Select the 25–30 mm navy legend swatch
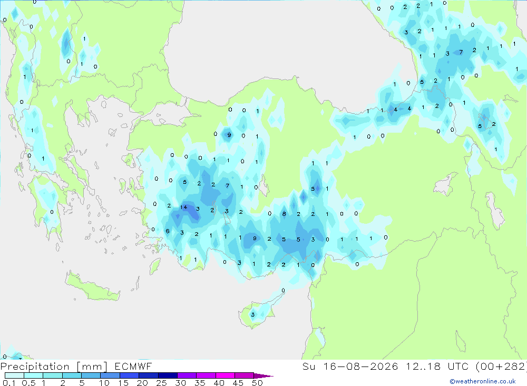The width and height of the screenshot is (527, 386). click(x=168, y=375)
